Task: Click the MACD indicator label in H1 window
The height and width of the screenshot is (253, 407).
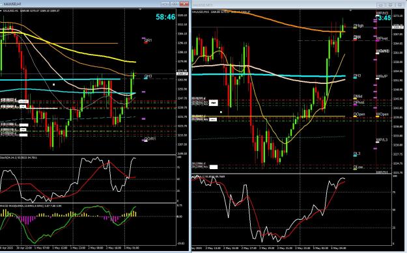Action: [31, 206]
